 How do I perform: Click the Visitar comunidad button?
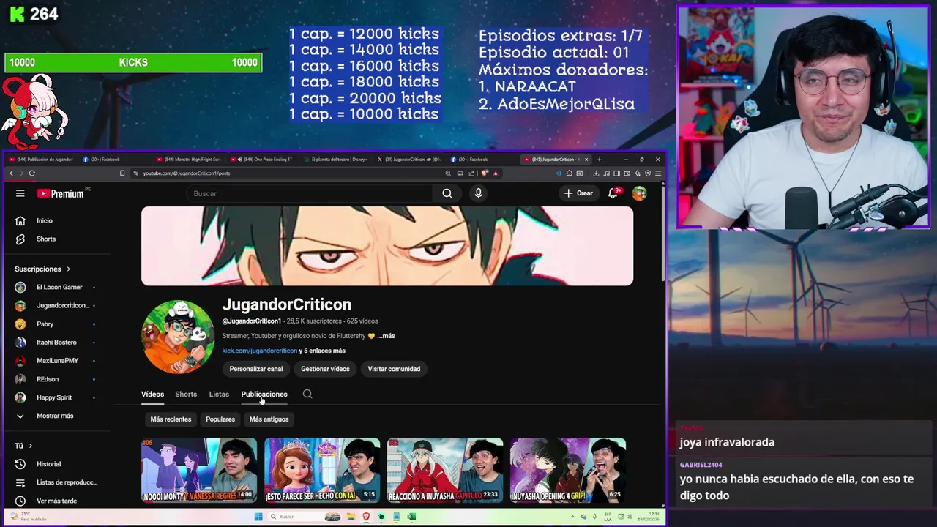click(394, 369)
